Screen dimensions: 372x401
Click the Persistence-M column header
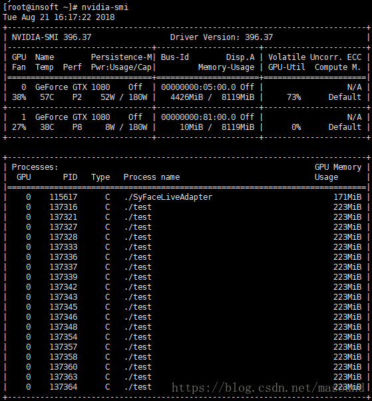tap(121, 57)
